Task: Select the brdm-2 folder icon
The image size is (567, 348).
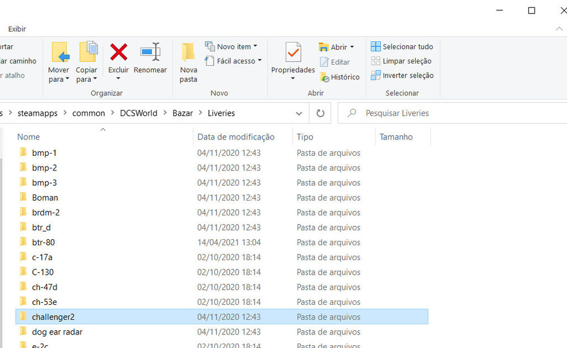Action: coord(23,212)
